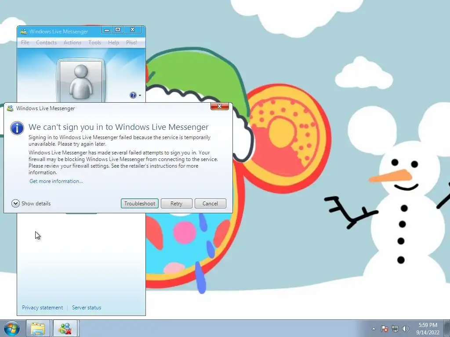The height and width of the screenshot is (337, 450).
Task: Open the File menu in Messenger
Action: [25, 43]
